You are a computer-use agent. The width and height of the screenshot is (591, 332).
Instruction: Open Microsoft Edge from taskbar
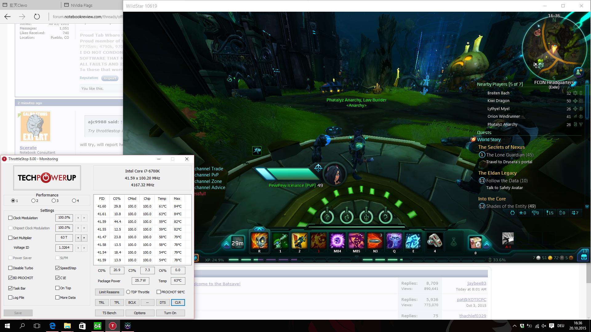(x=52, y=326)
